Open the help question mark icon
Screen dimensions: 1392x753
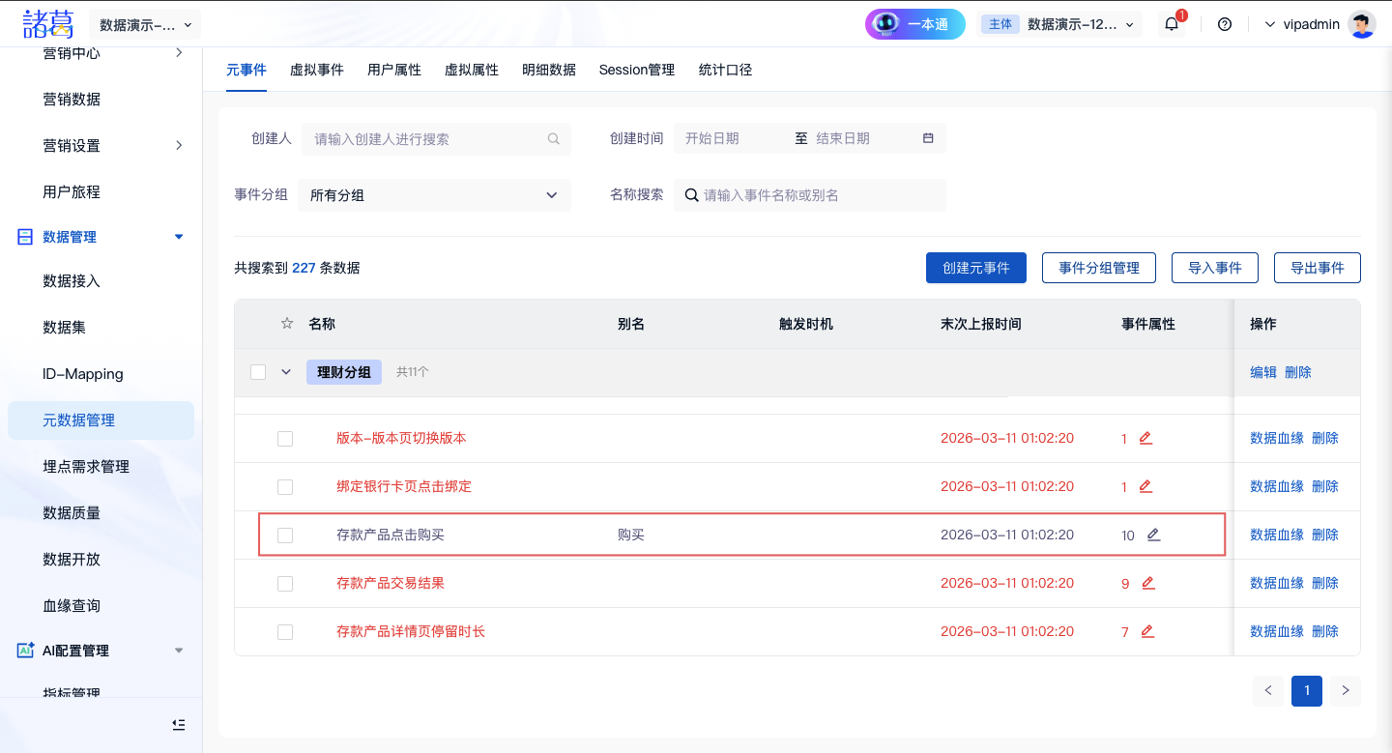pyautogui.click(x=1225, y=24)
